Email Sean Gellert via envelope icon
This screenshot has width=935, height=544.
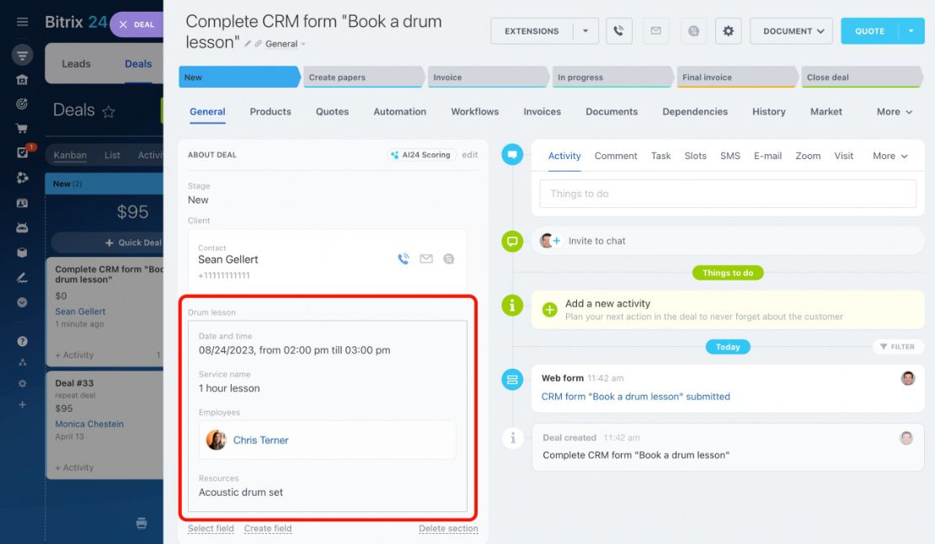tap(426, 259)
